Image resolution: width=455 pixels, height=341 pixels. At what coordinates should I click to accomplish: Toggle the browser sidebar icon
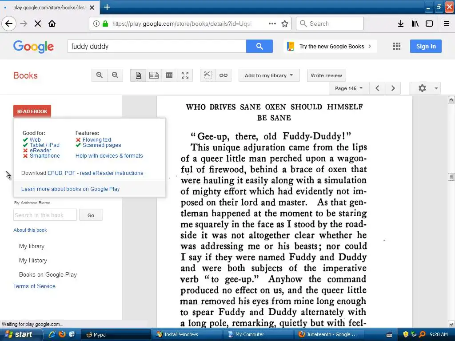[x=429, y=24]
